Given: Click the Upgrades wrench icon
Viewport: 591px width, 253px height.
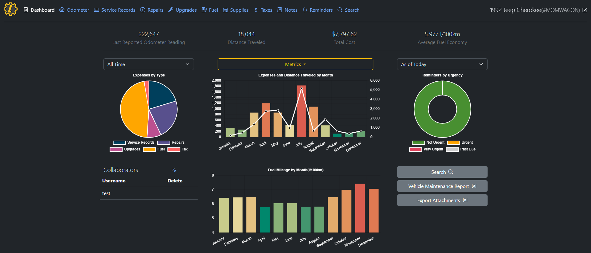Looking at the screenshot, I should point(171,10).
